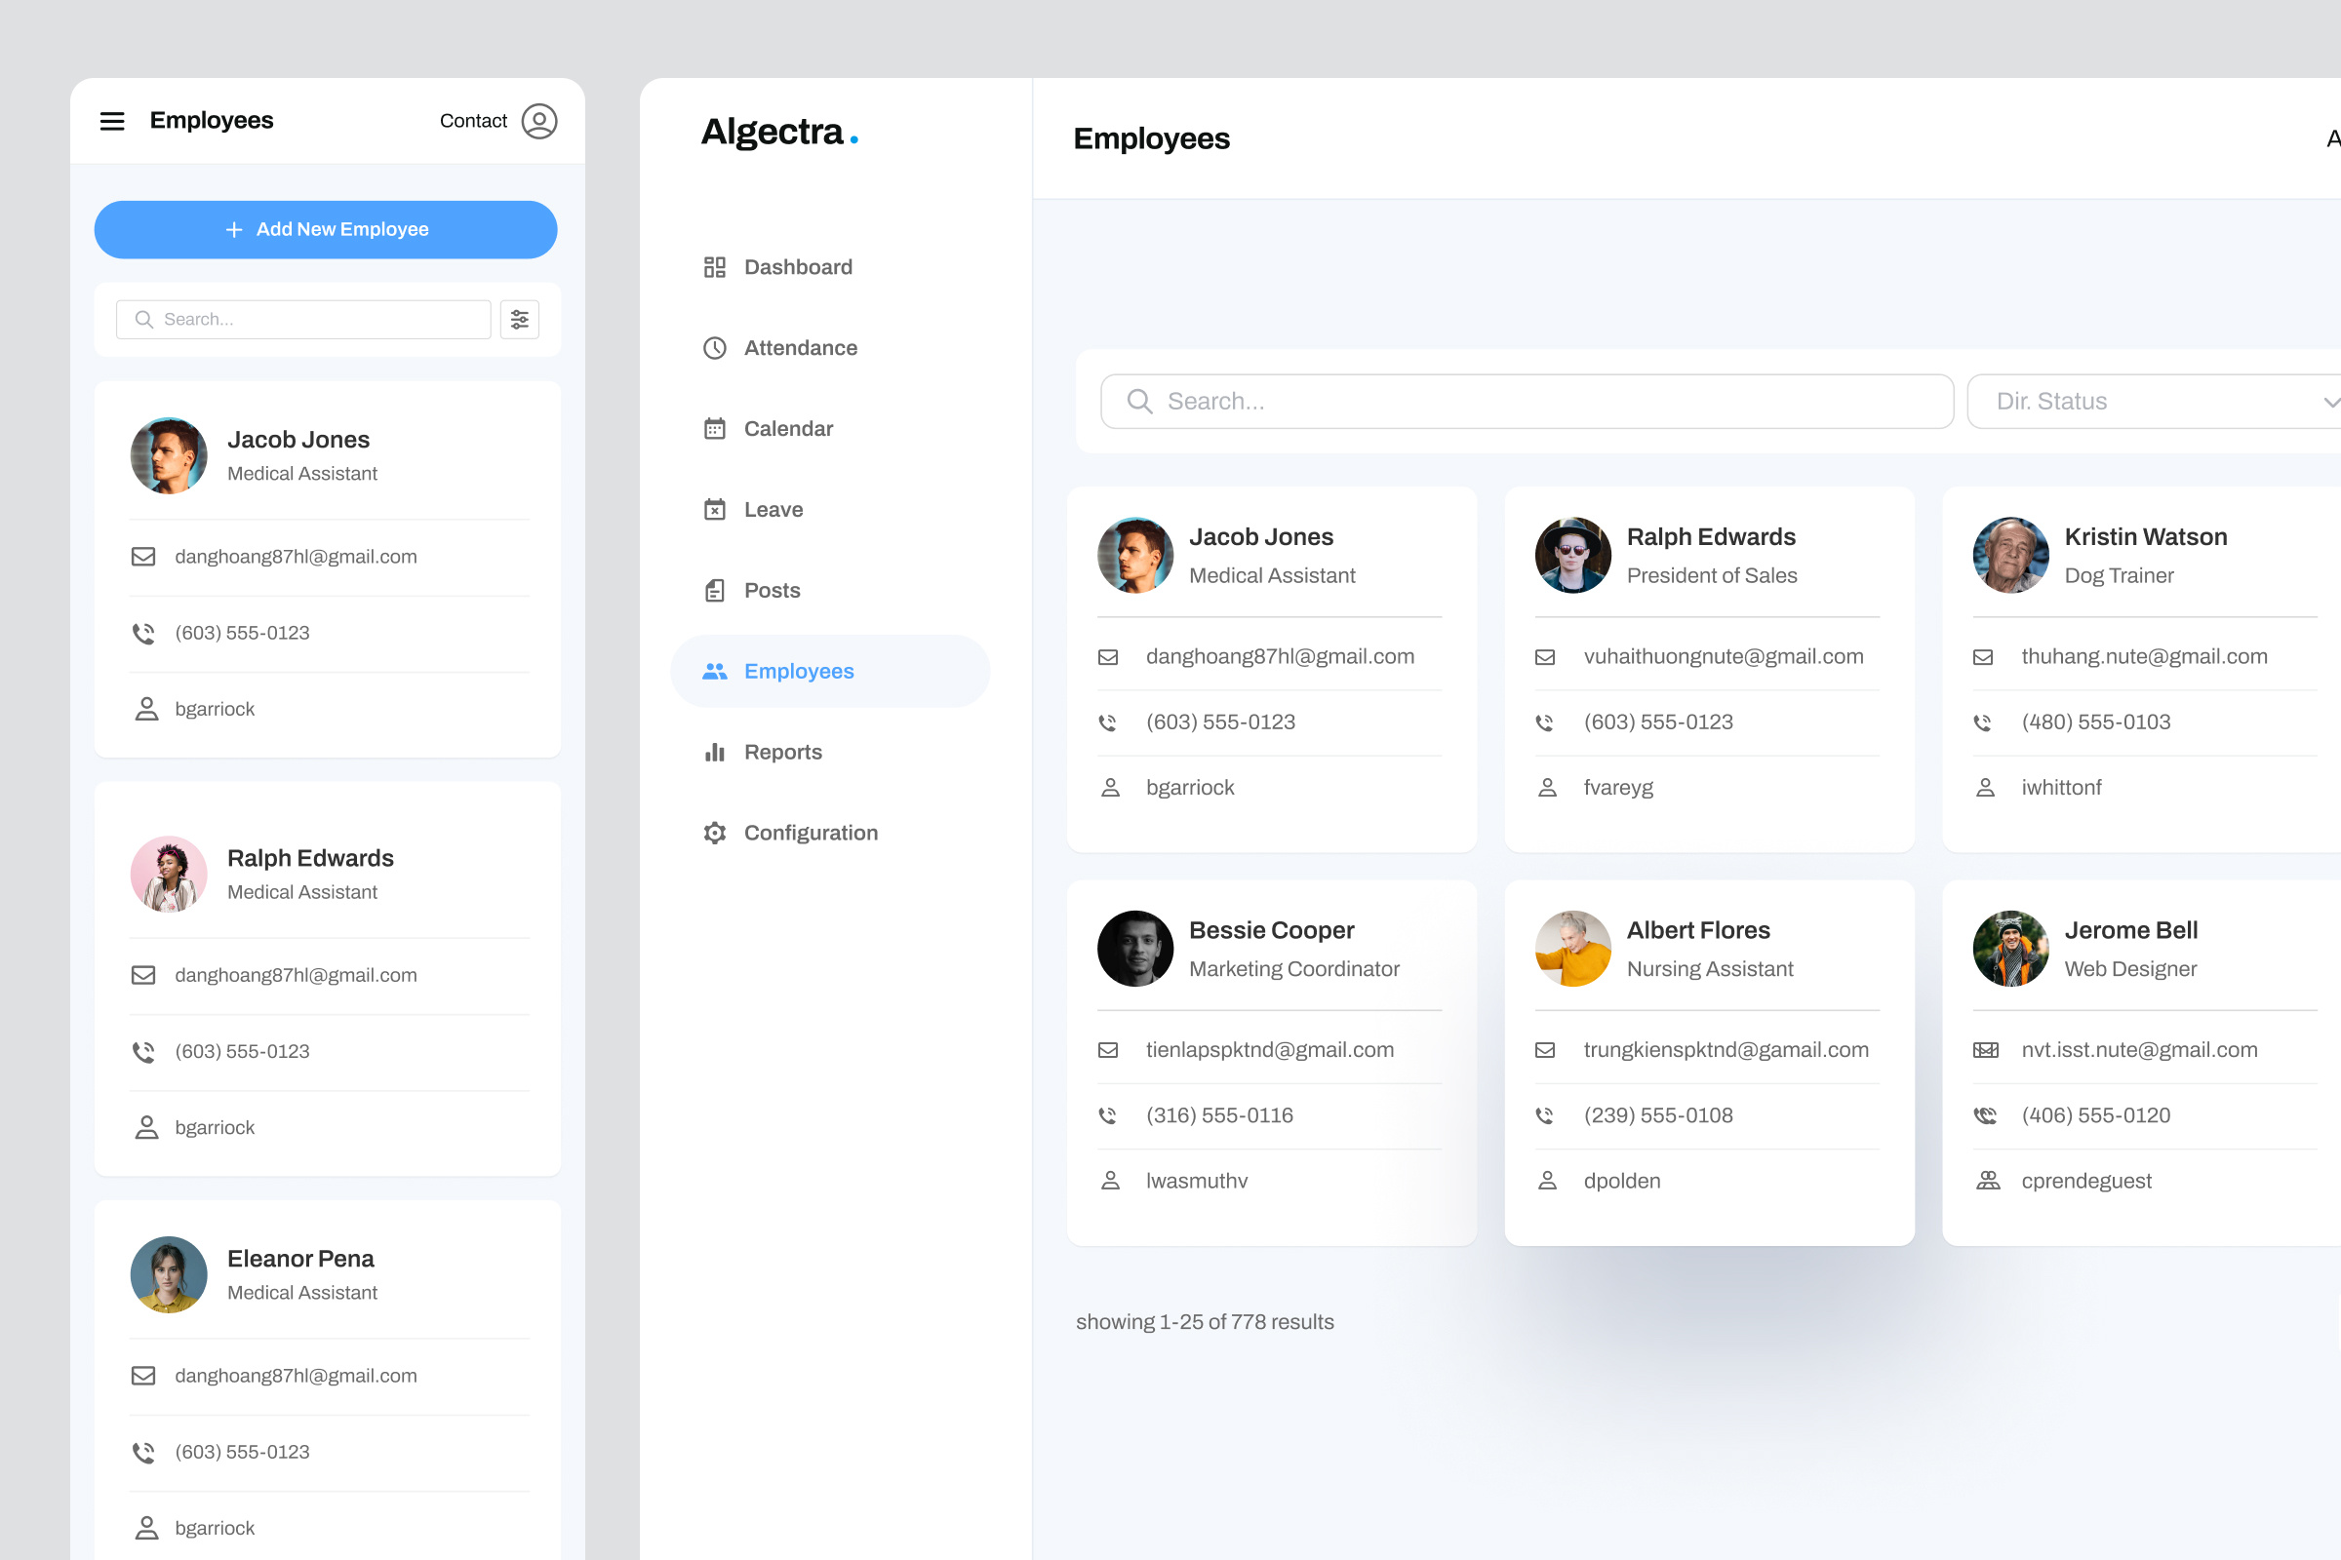Click the user profile circle icon

coord(538,120)
